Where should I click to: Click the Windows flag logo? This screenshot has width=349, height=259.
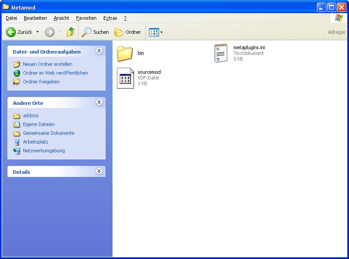338,18
